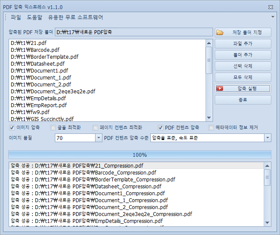
Task: Select D:\t1\EmpReport.pdf in file list
Action: [107, 105]
